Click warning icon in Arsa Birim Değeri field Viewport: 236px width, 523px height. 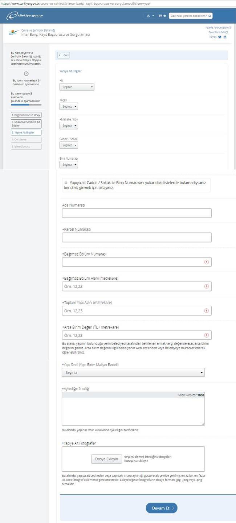[207, 335]
